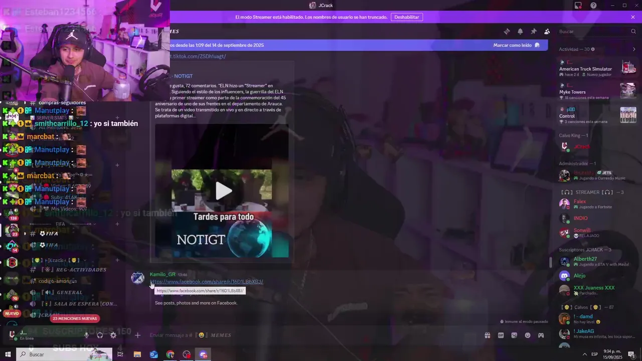
Task: Open notification settings bell icon
Action: click(x=520, y=32)
